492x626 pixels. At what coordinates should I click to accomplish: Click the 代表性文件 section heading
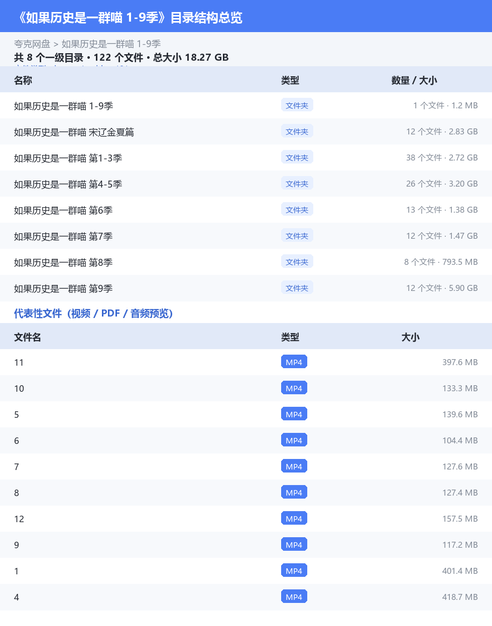[93, 314]
